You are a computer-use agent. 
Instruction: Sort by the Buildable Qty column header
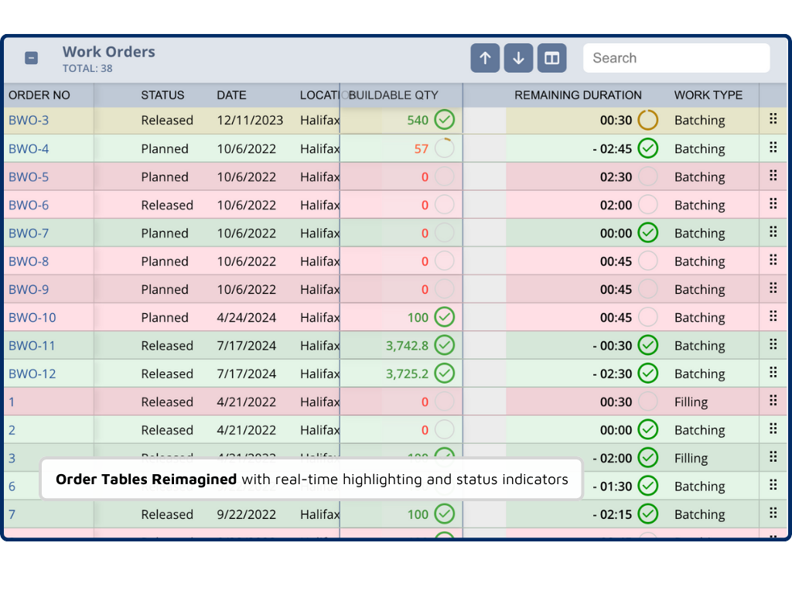coord(394,95)
